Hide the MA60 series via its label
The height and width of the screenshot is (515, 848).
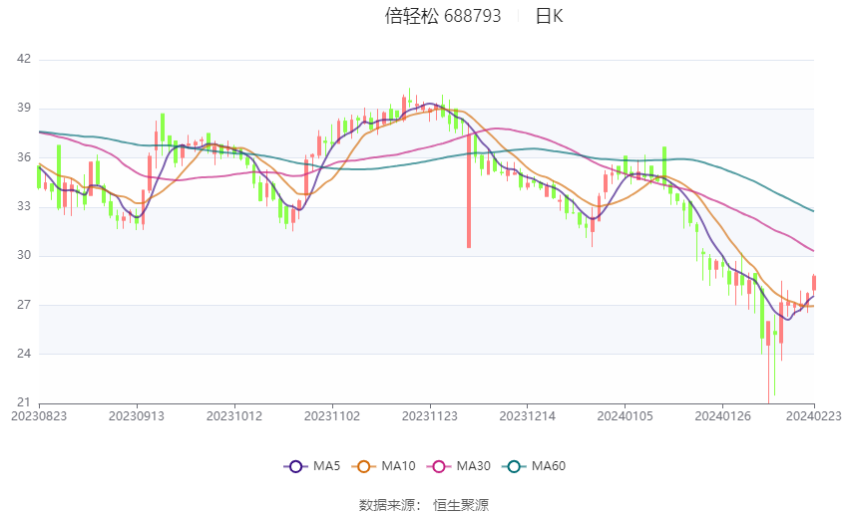coord(549,466)
